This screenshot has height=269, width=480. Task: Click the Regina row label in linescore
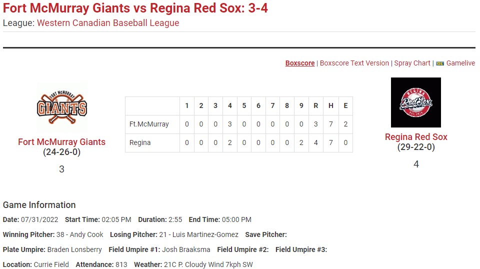(140, 142)
